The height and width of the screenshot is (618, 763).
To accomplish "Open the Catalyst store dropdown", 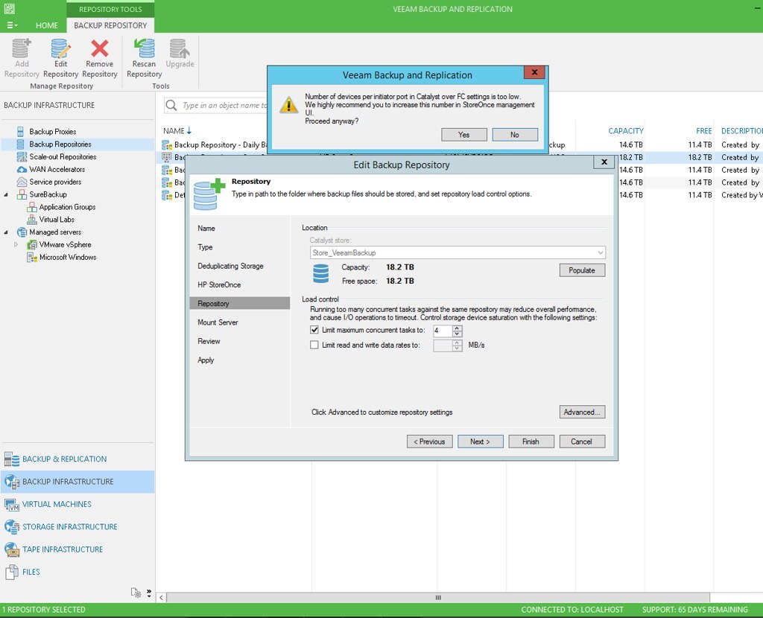I will 601,253.
